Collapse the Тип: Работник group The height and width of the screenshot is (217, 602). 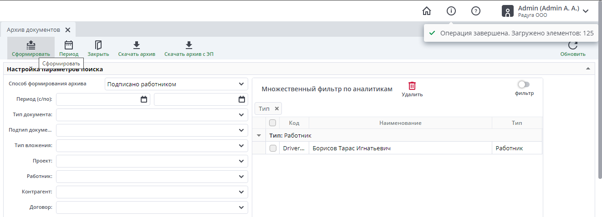point(259,135)
